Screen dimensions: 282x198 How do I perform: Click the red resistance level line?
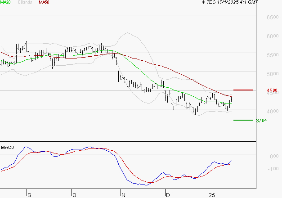[x=243, y=90]
